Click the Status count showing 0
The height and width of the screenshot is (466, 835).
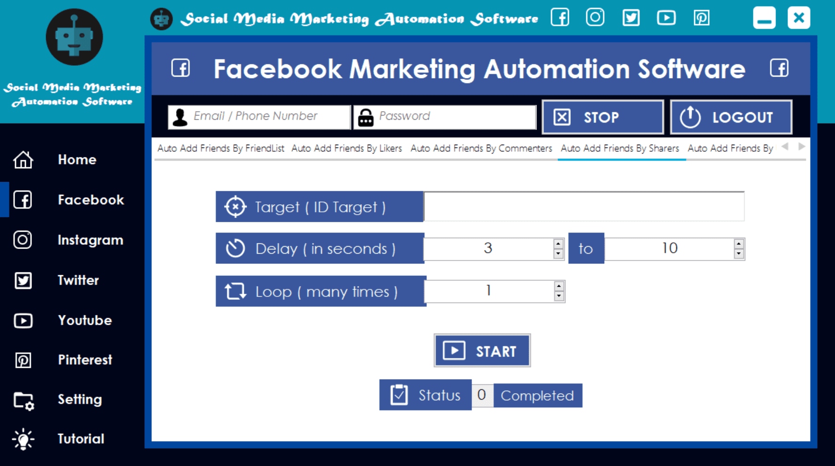point(482,395)
